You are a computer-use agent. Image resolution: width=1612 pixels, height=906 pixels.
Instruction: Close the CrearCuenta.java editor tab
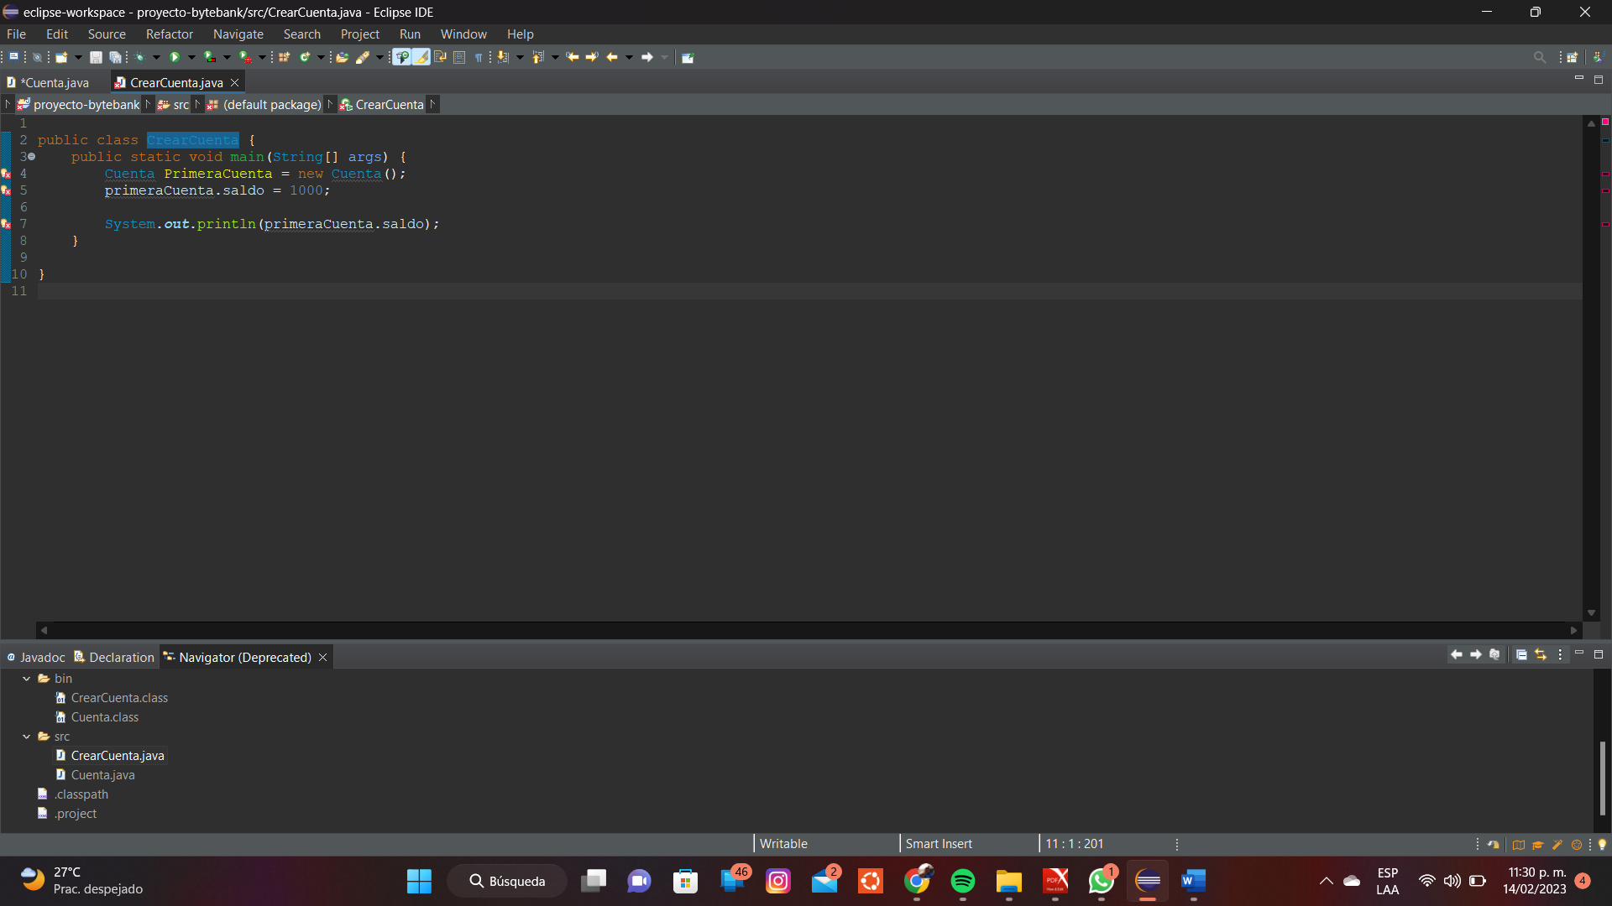tap(235, 82)
